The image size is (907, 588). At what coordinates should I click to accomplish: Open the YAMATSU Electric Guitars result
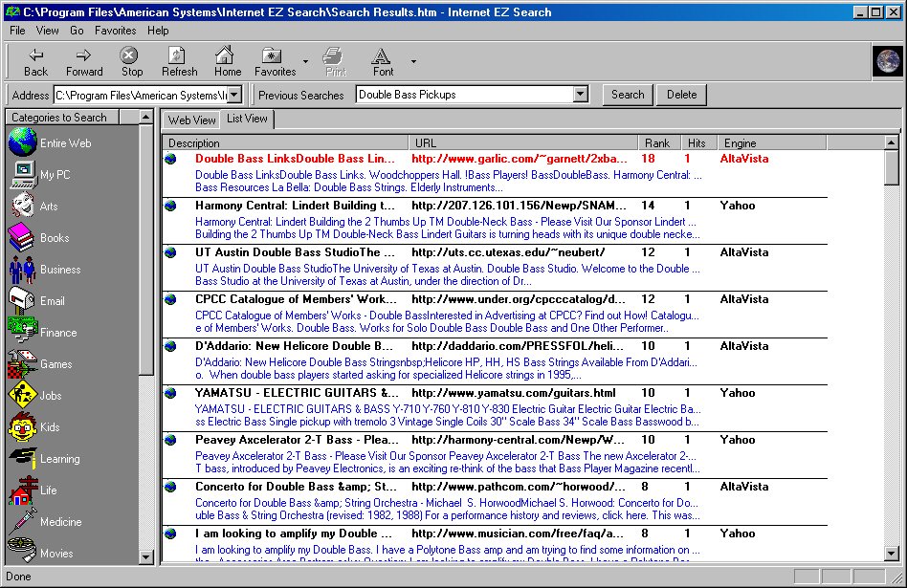(x=297, y=393)
